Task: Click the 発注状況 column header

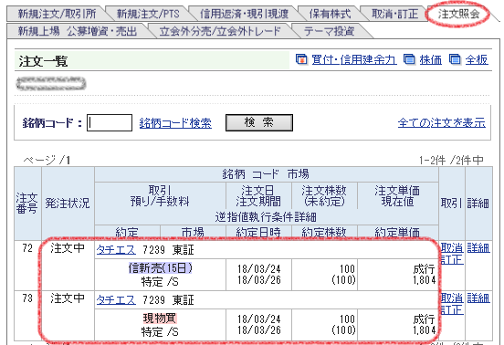Action: point(68,204)
